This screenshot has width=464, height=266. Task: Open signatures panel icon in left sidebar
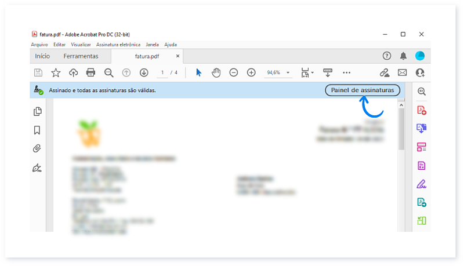click(38, 168)
